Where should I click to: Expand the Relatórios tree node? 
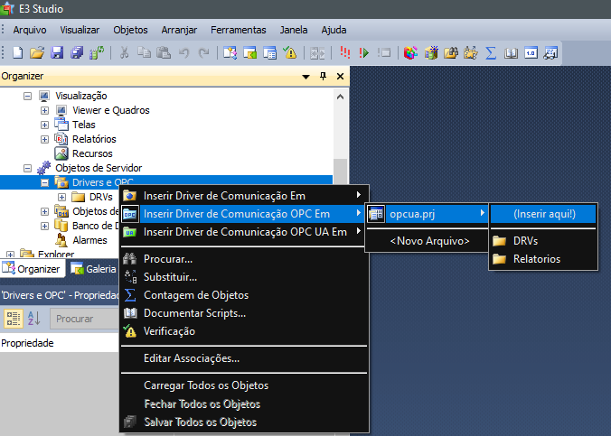pos(44,139)
